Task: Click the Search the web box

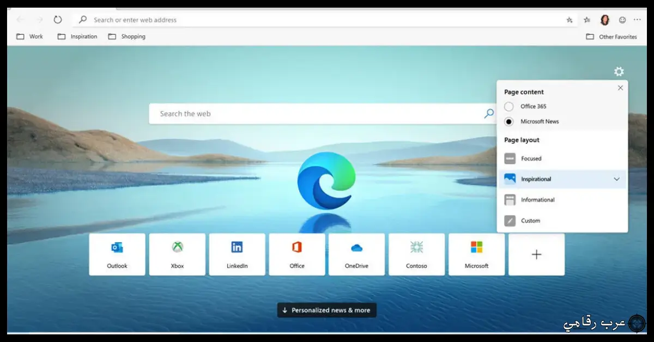Action: (324, 114)
